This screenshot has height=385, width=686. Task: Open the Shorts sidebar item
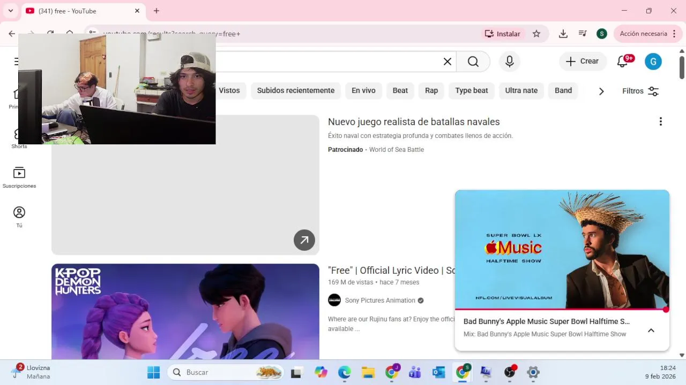pos(19,139)
